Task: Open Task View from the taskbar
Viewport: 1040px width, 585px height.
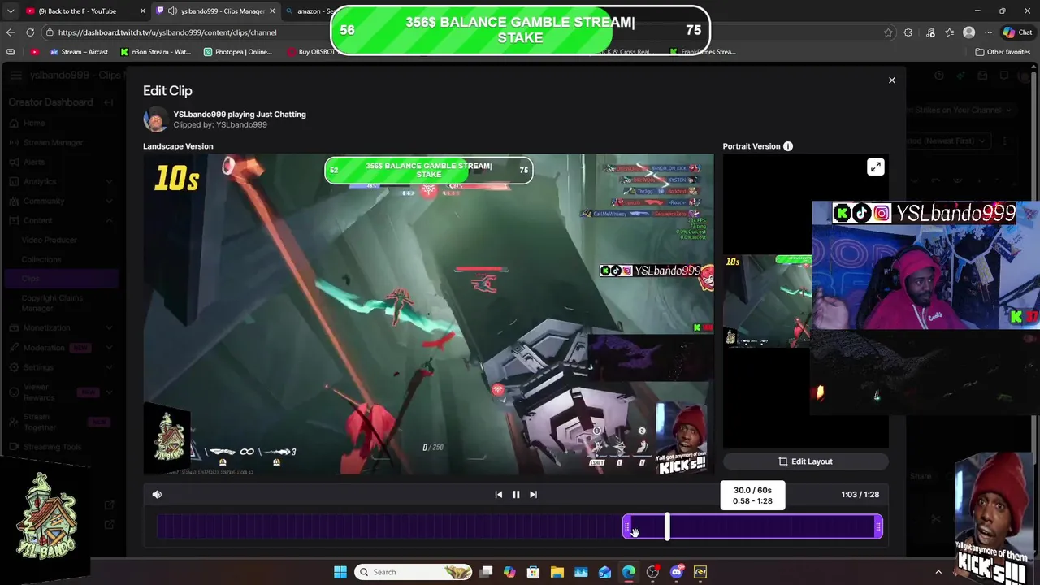Action: [x=486, y=572]
